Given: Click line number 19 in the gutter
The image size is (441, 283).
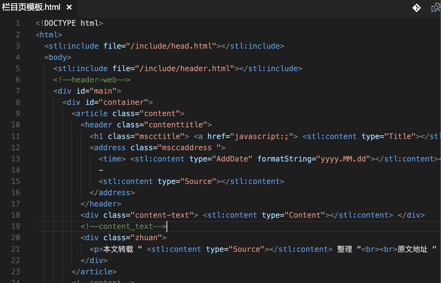Looking at the screenshot, I should click(16, 226).
